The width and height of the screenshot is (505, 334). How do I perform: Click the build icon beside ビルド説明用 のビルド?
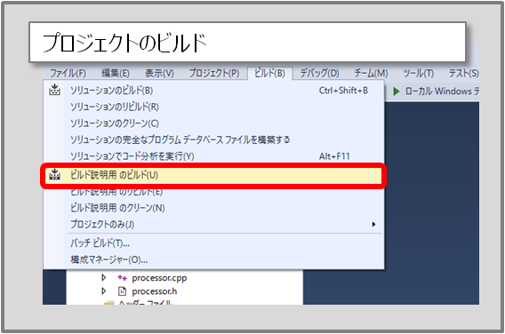(54, 174)
